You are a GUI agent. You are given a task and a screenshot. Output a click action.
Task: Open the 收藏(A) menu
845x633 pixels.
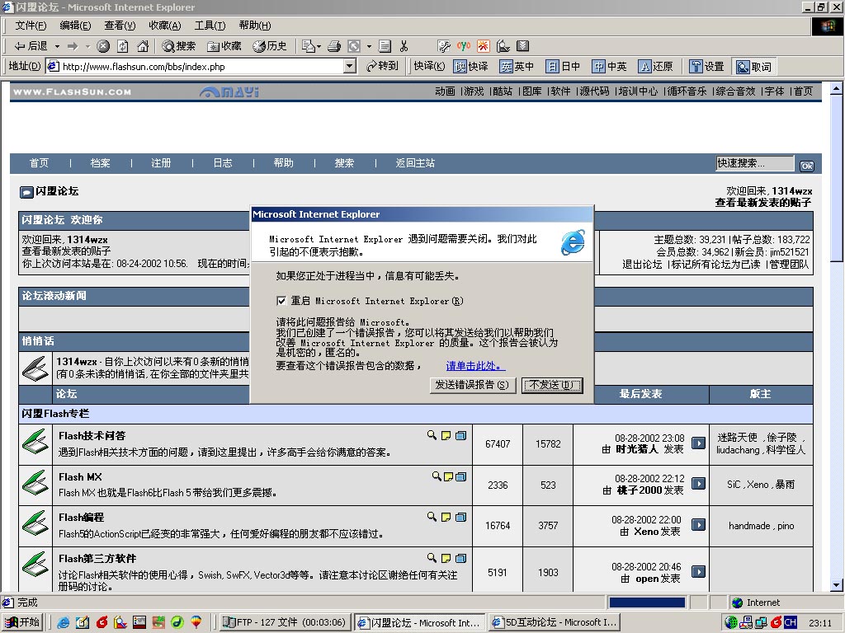point(165,26)
